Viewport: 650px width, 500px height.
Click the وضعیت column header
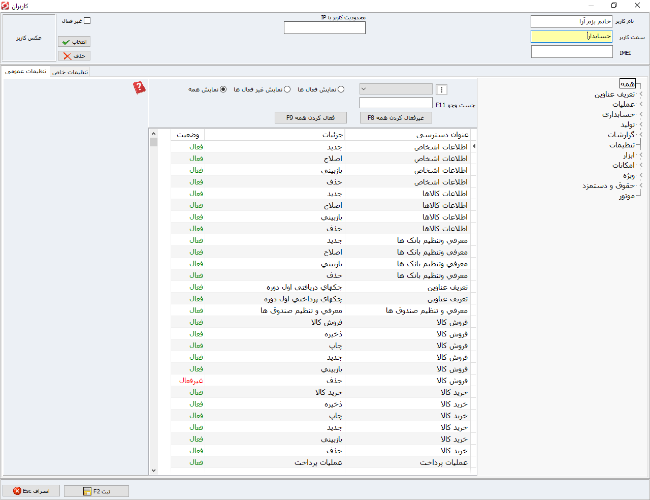click(x=188, y=135)
